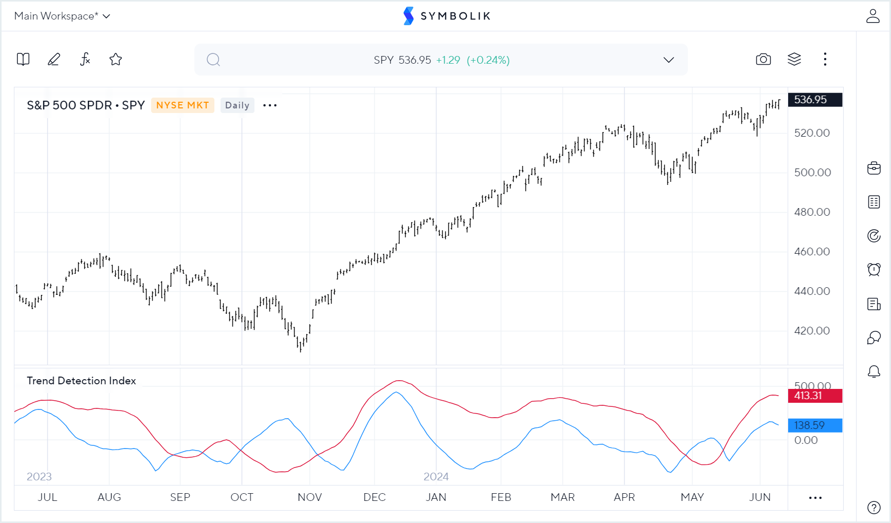Click the JUN month label on time axis

[x=760, y=497]
